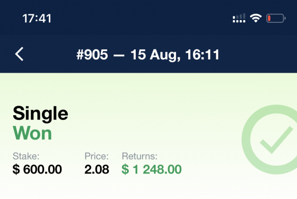Tap the dash separator in the header title
This screenshot has height=199, width=297.
119,55
